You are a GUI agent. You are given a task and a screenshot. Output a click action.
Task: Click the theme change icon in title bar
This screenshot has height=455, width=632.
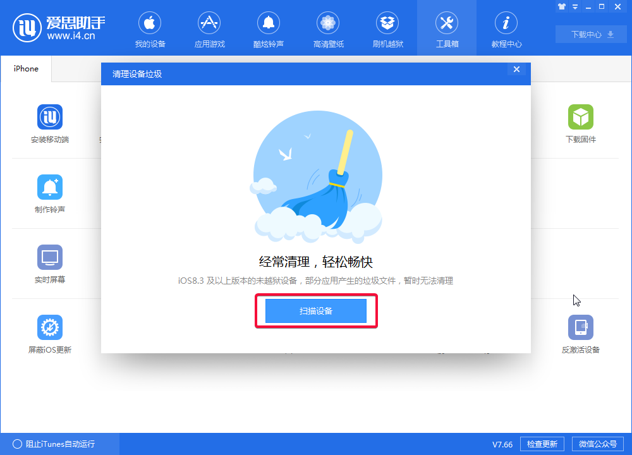(x=561, y=6)
